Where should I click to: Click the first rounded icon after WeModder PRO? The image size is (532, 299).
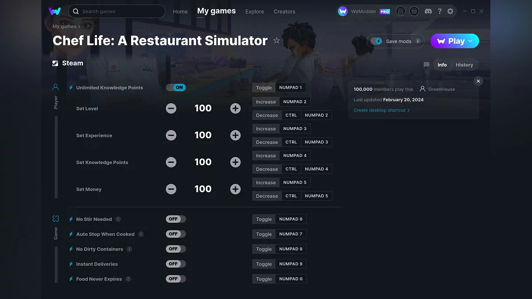pyautogui.click(x=400, y=12)
